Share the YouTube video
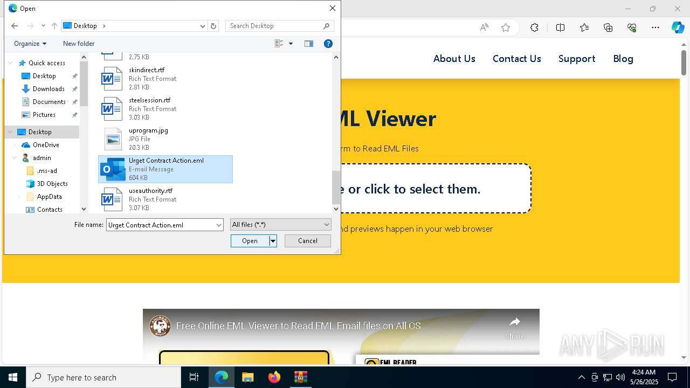The width and height of the screenshot is (690, 388). point(515,328)
